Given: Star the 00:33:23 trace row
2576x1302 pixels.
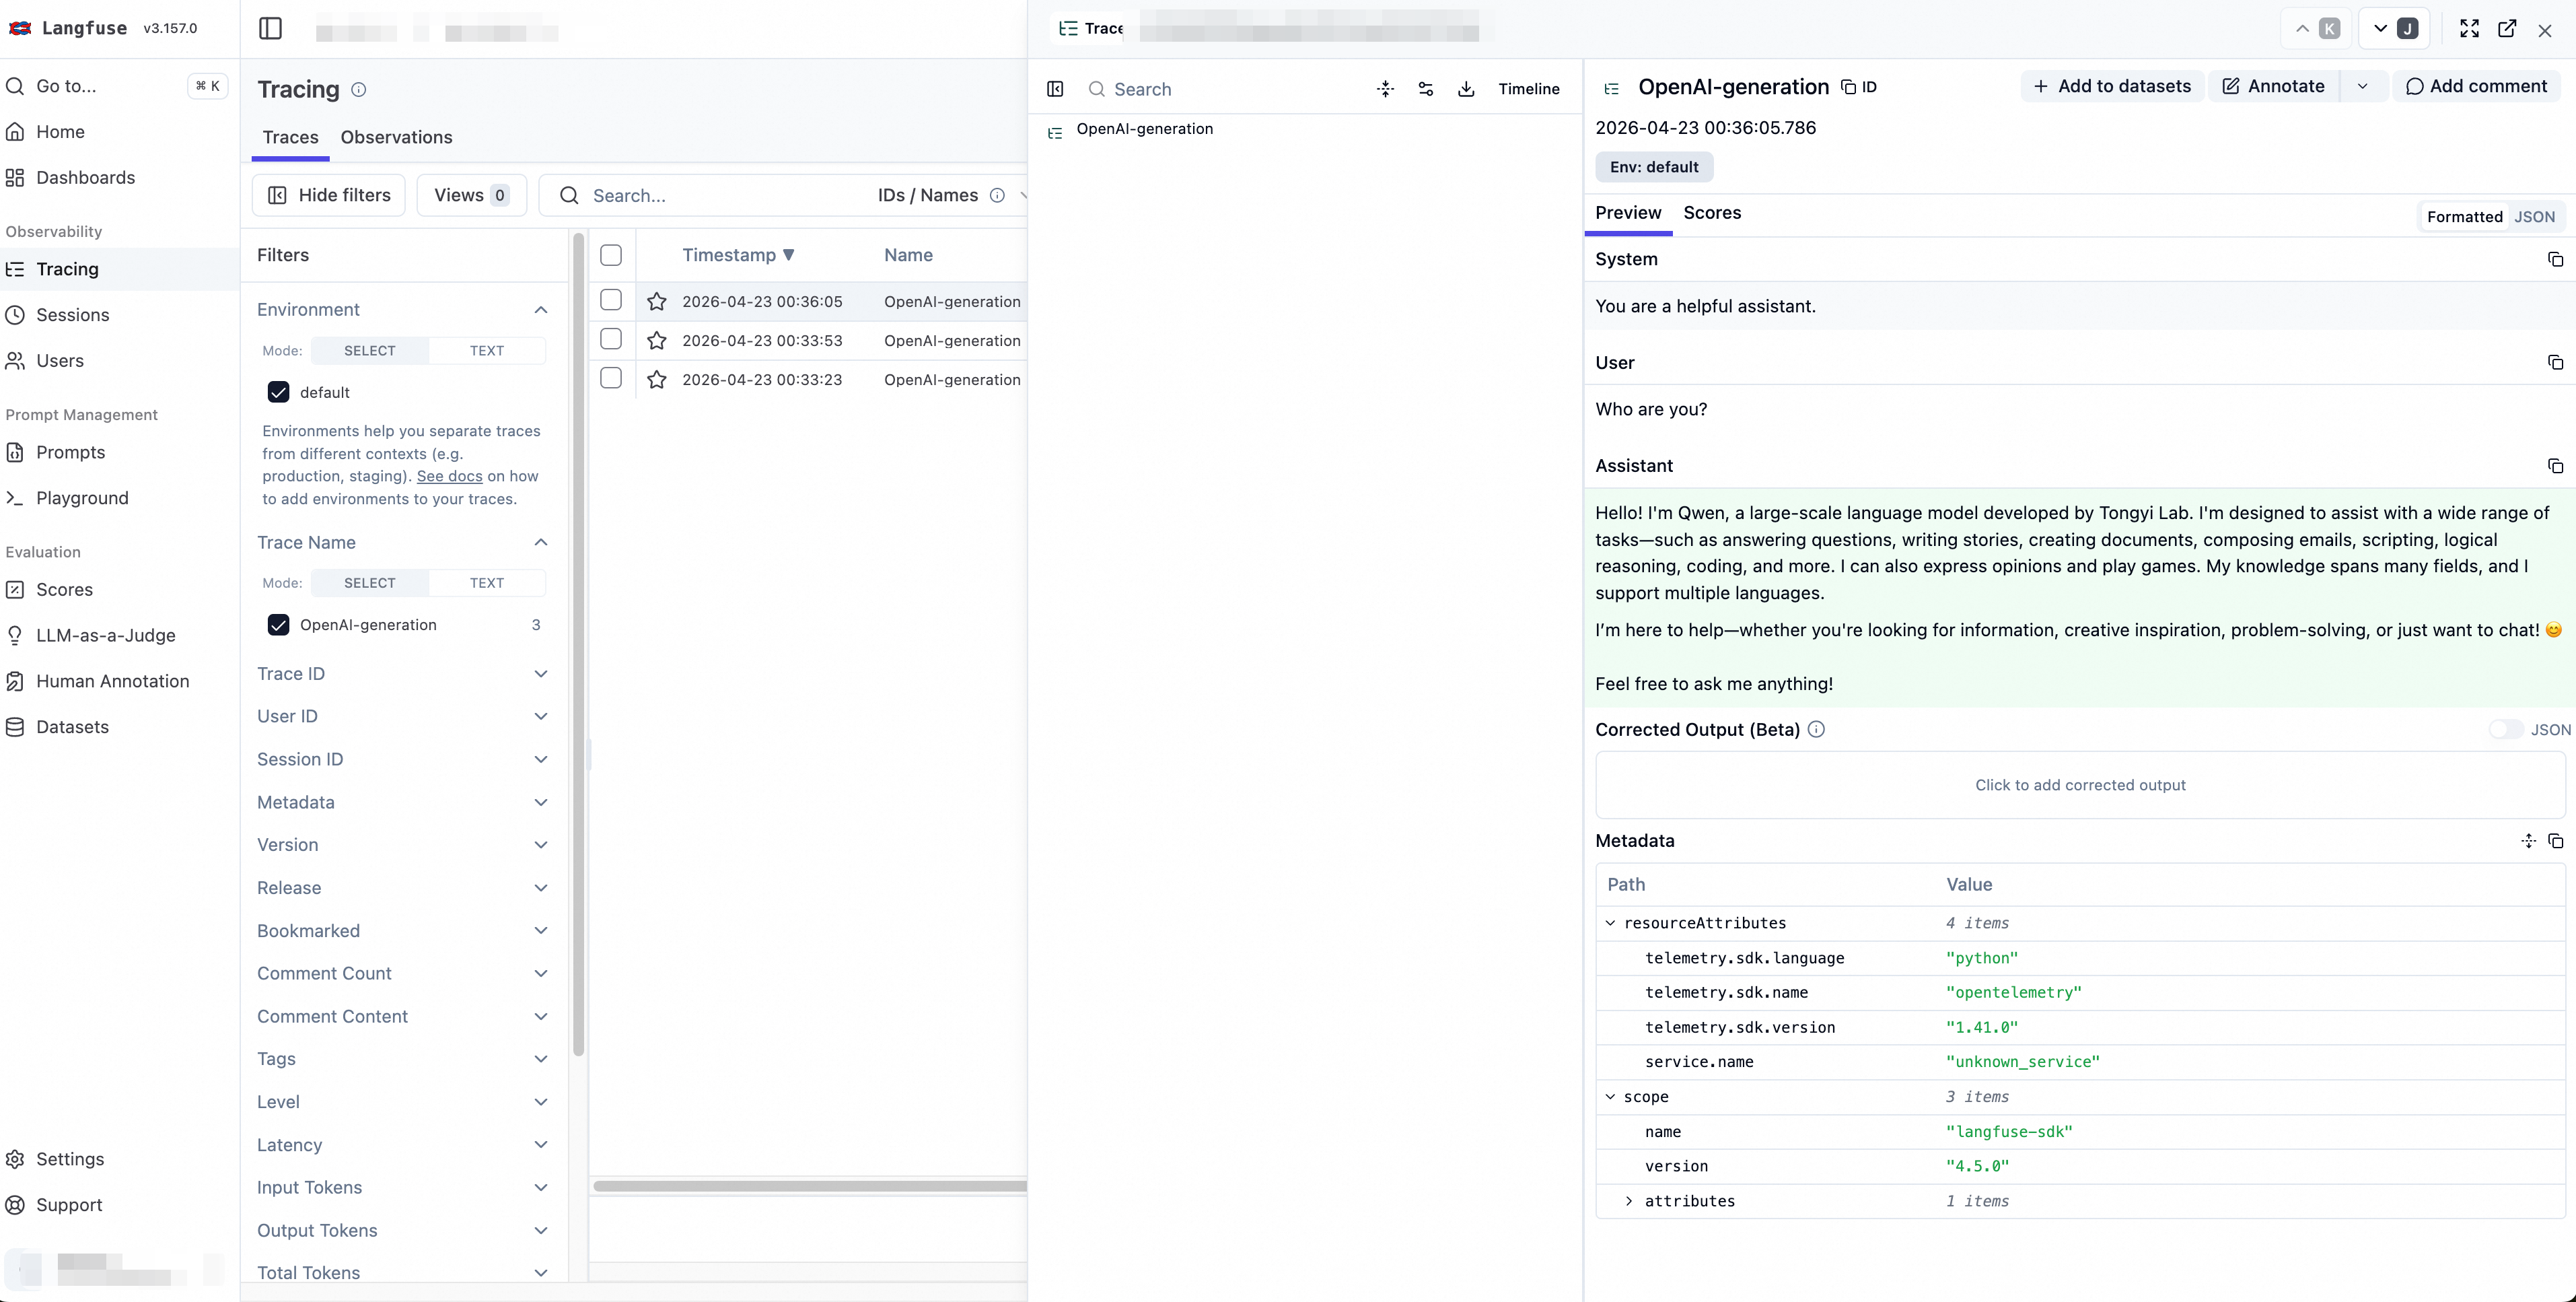Looking at the screenshot, I should (x=657, y=379).
